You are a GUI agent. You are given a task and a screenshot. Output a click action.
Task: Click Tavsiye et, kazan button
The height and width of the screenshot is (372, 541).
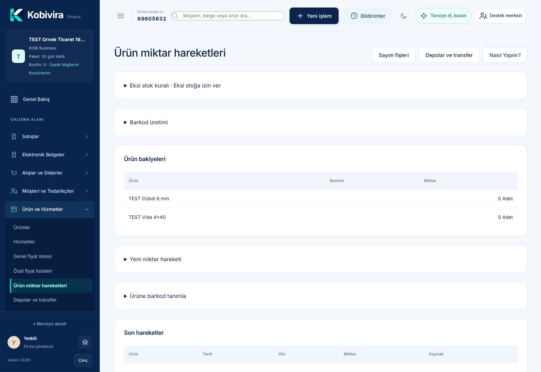pyautogui.click(x=443, y=16)
